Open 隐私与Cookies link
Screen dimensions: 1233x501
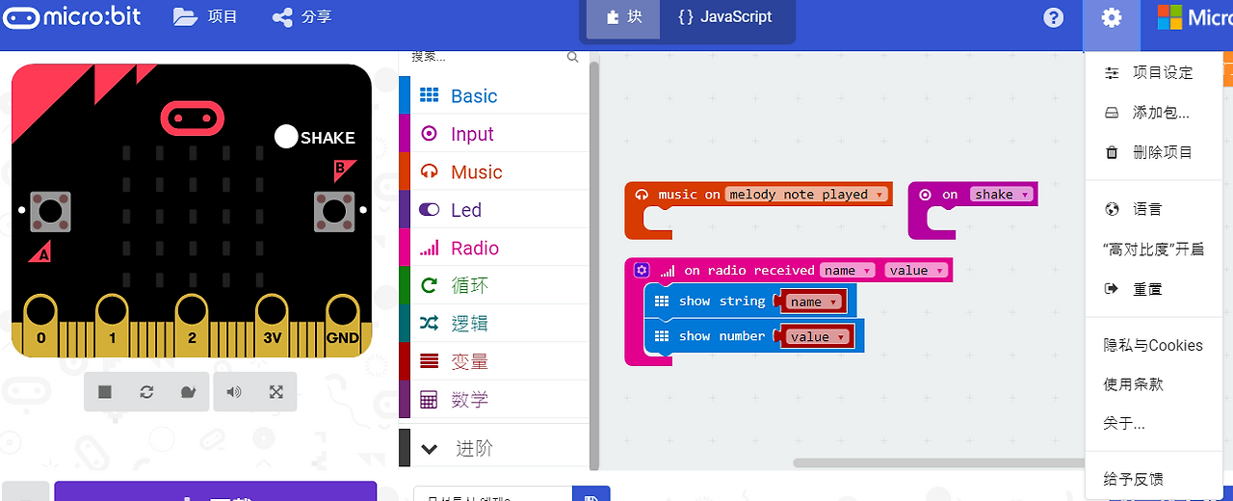coord(1153,345)
